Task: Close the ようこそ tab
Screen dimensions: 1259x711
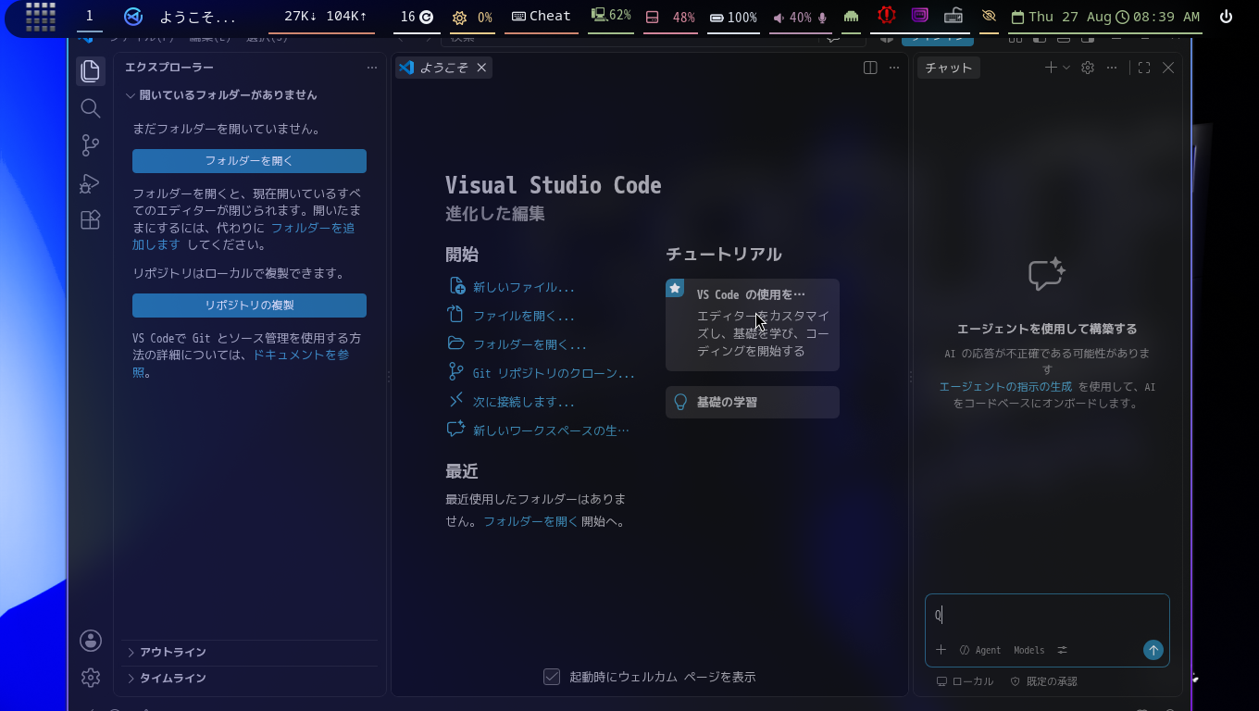Action: [481, 68]
